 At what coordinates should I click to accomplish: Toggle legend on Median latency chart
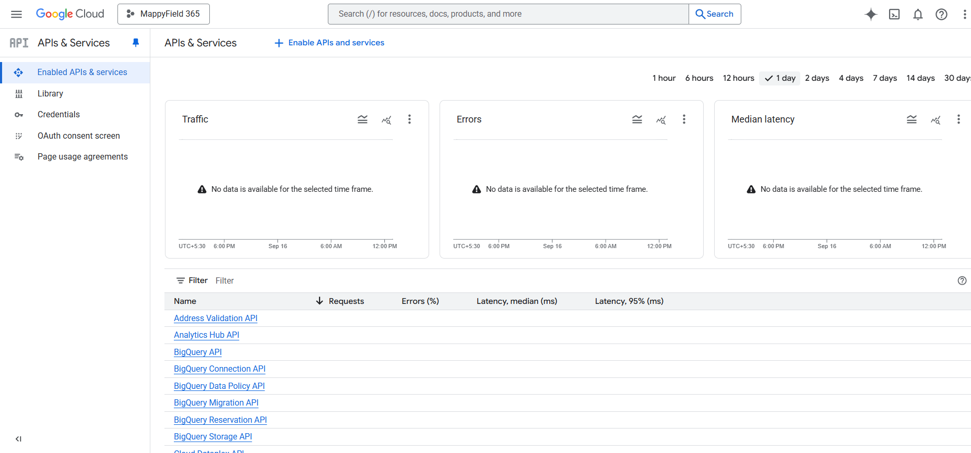coord(911,119)
